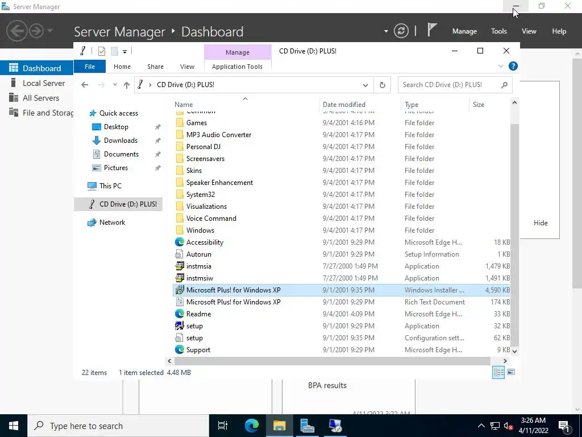
Task: Select Network in the navigation pane
Action: [x=112, y=222]
